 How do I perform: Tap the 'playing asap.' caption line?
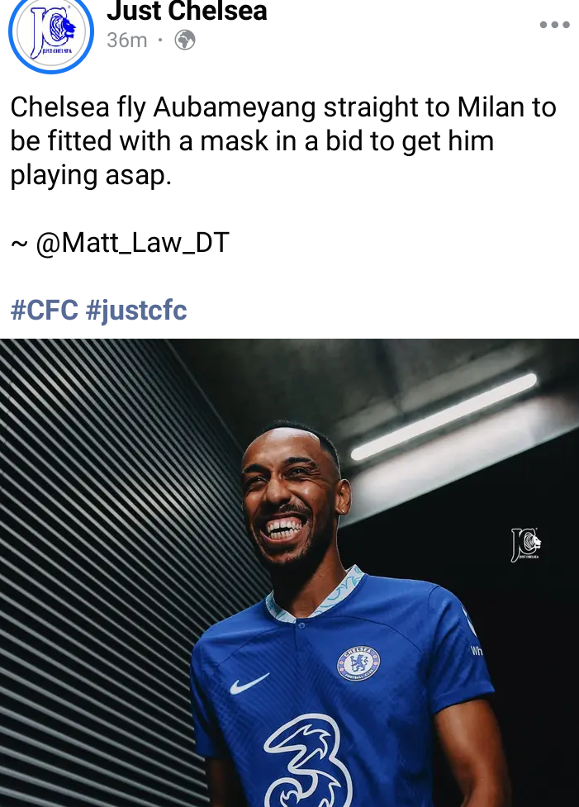91,176
